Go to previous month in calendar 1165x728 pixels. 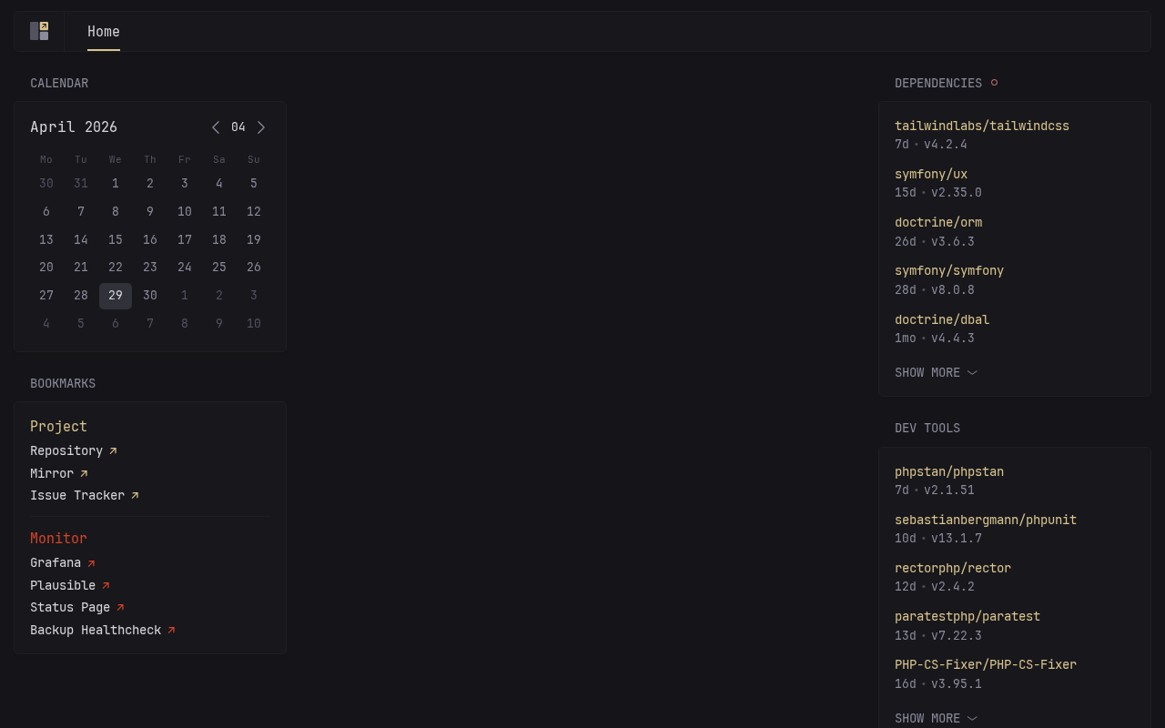point(216,127)
